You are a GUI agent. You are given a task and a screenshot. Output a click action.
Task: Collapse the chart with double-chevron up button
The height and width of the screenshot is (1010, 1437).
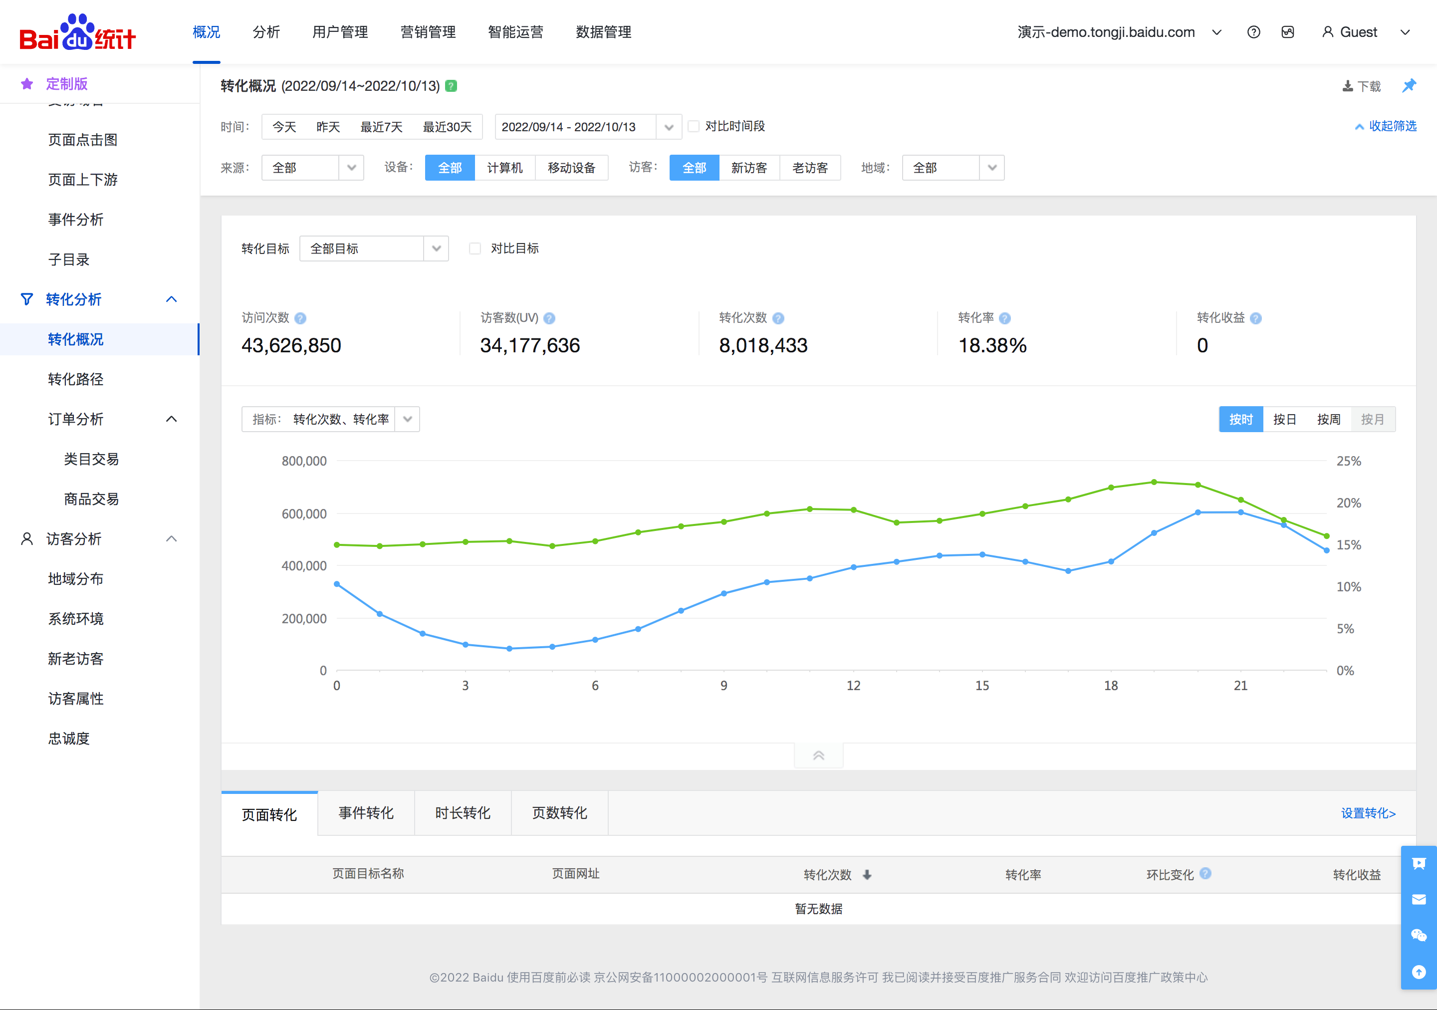(x=819, y=756)
